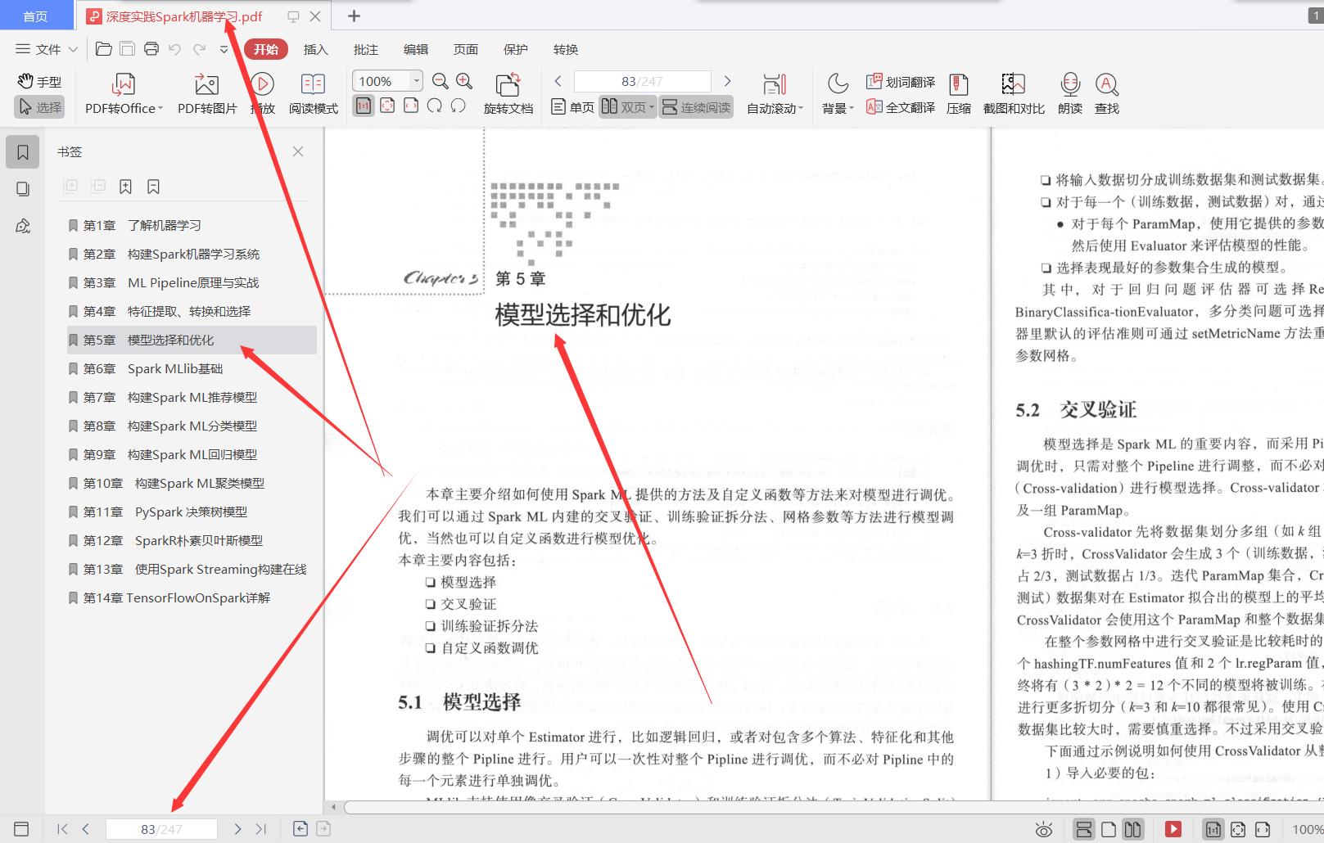Toggle status bar double page view icon

pyautogui.click(x=1132, y=830)
